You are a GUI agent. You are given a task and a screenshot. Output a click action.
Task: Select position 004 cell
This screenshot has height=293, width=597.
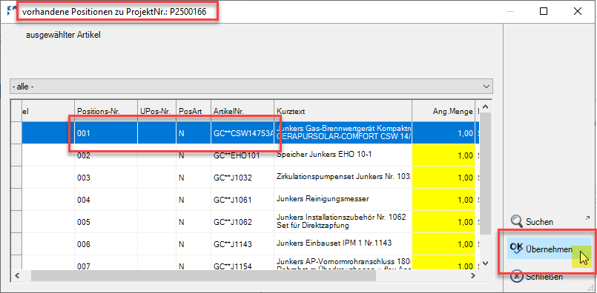click(105, 200)
